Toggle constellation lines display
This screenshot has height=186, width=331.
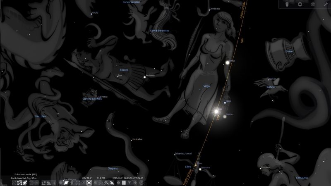(14, 183)
